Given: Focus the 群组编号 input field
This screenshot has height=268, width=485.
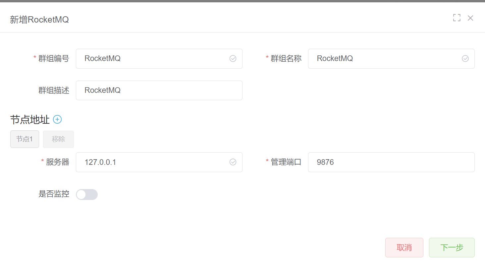Looking at the screenshot, I should point(159,59).
